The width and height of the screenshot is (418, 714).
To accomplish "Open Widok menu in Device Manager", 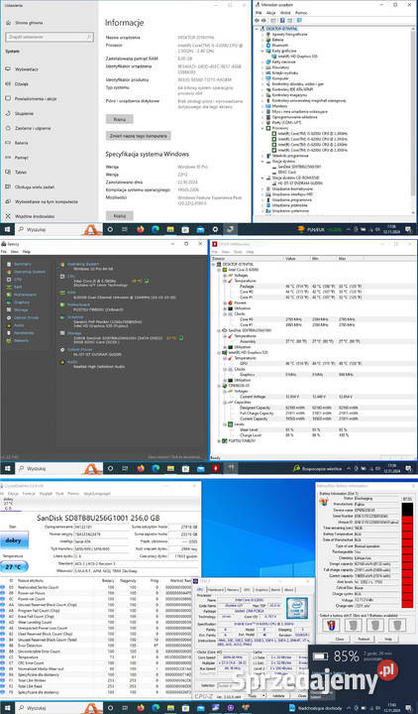I will click(285, 13).
